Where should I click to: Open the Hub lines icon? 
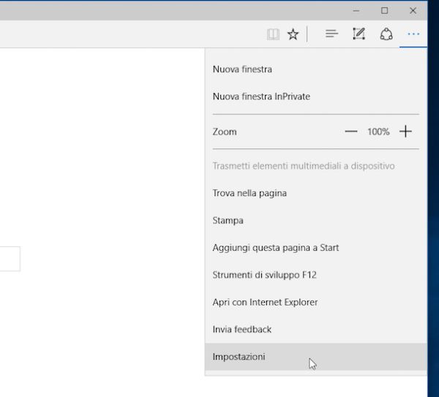(331, 34)
